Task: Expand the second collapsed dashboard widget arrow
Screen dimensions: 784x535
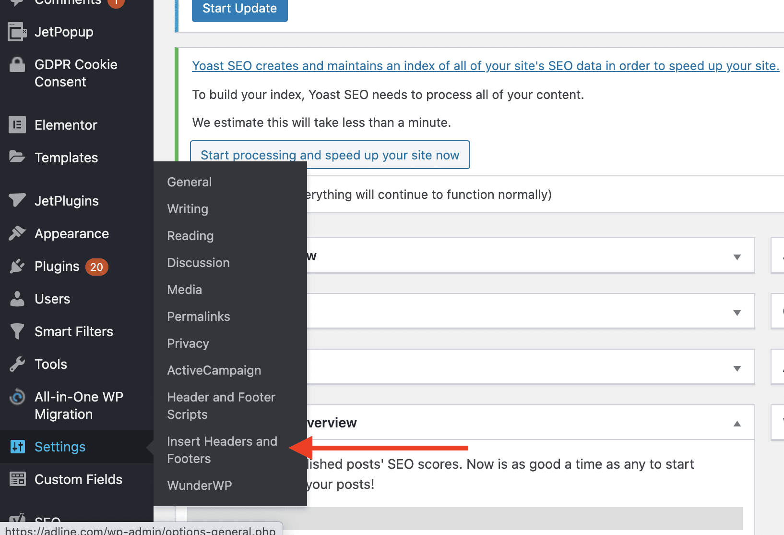Action: (737, 313)
